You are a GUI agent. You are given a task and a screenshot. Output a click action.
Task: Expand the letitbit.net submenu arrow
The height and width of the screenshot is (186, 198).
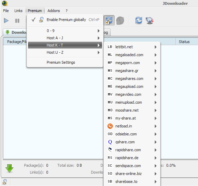[155, 47]
